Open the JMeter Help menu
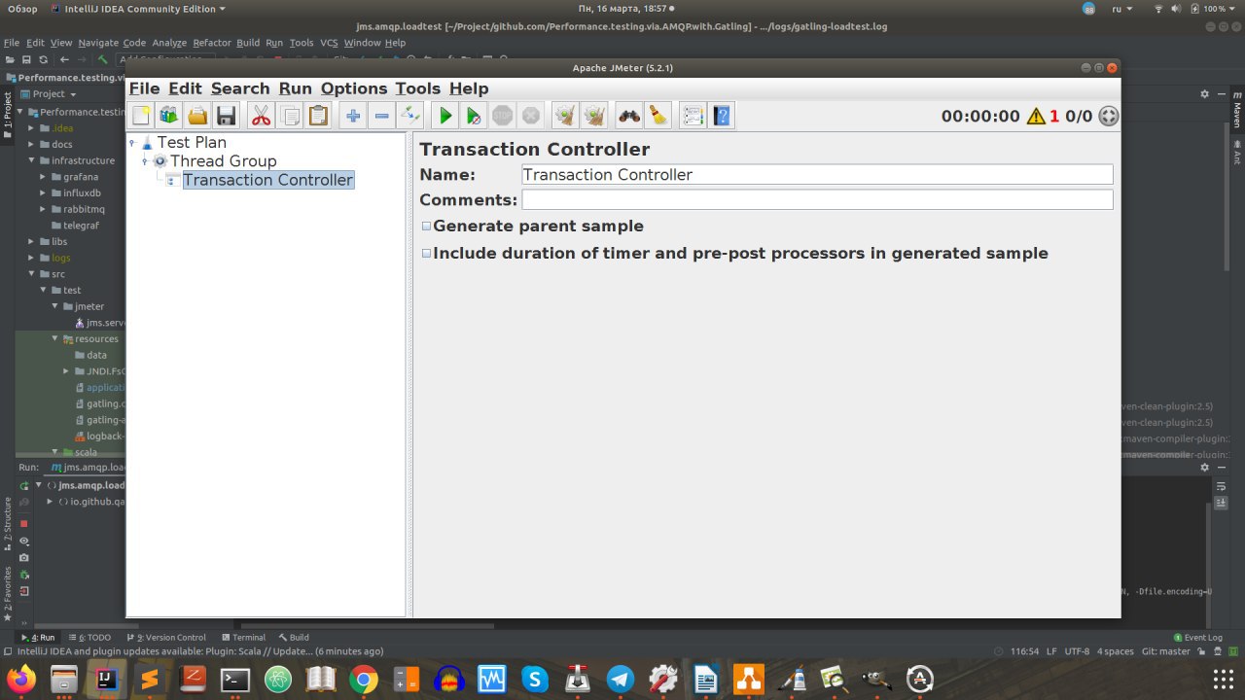The width and height of the screenshot is (1245, 700). point(469,88)
